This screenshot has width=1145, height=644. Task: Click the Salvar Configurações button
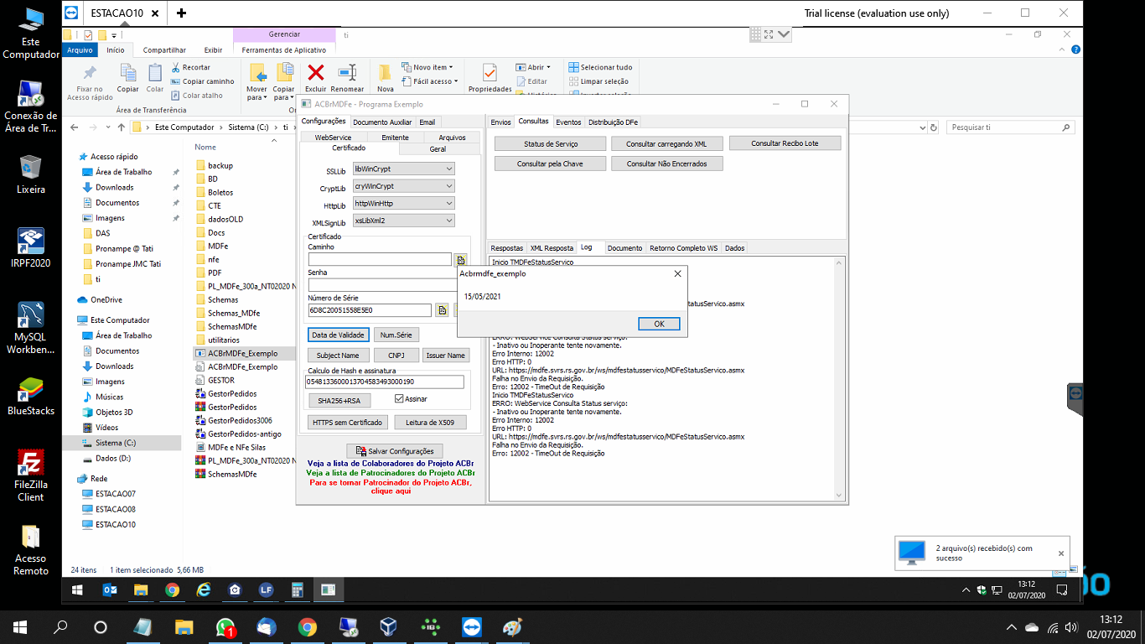point(394,451)
